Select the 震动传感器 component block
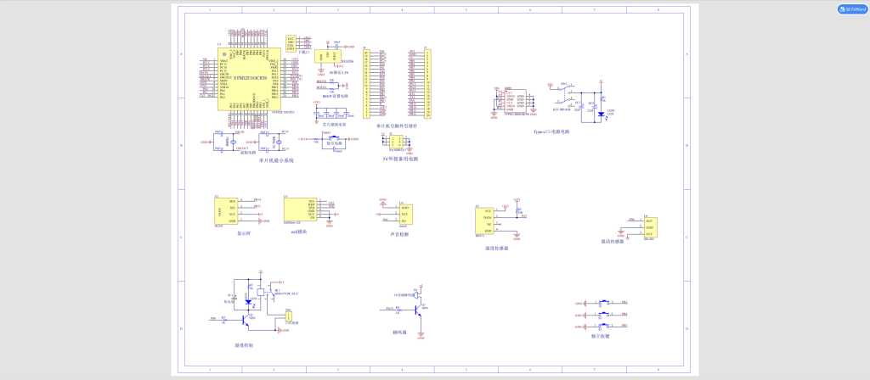870x380 pixels. point(649,227)
